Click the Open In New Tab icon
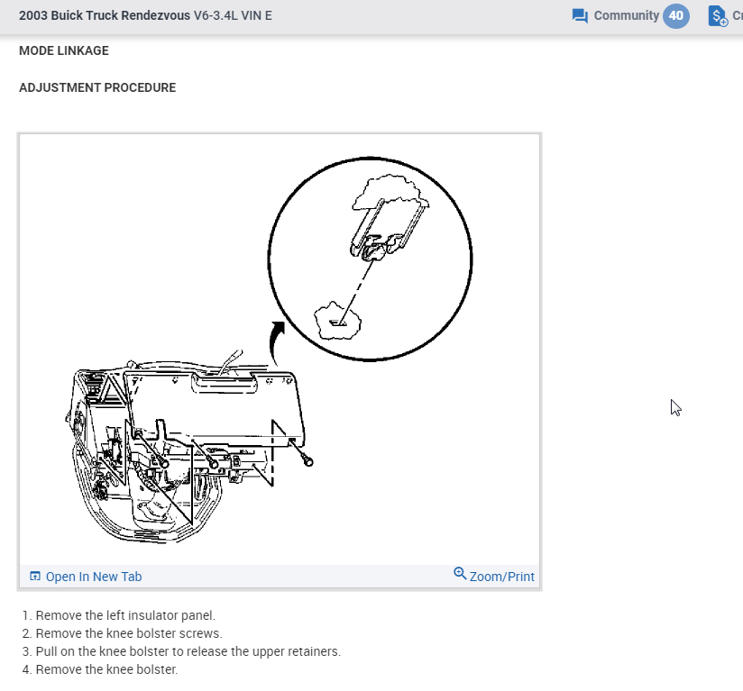This screenshot has height=691, width=743. coord(35,576)
